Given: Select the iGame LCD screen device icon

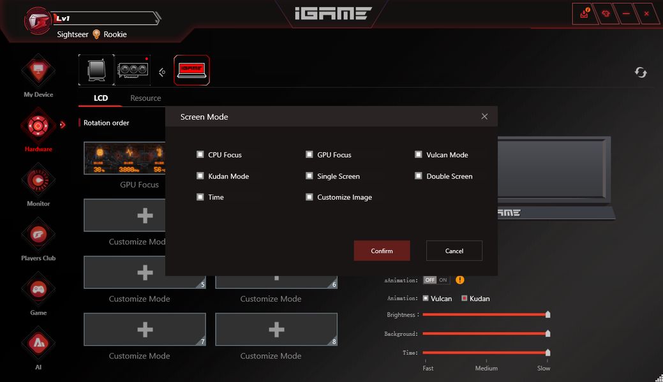Looking at the screenshot, I should tap(191, 70).
